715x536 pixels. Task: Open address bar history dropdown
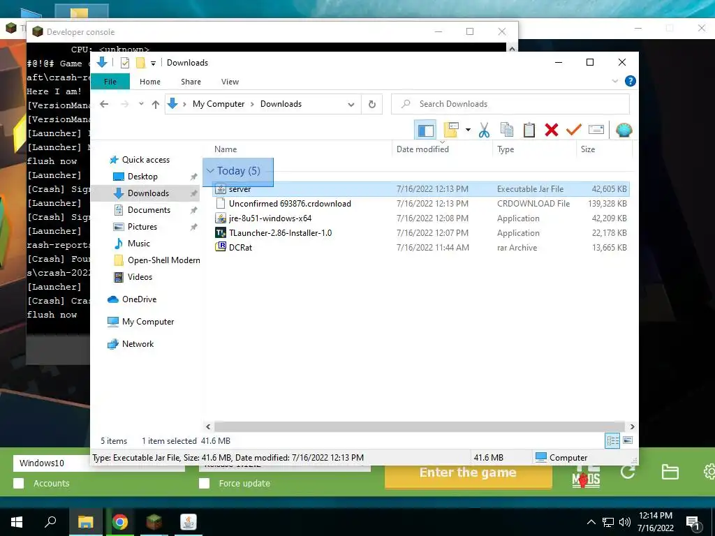tap(351, 105)
